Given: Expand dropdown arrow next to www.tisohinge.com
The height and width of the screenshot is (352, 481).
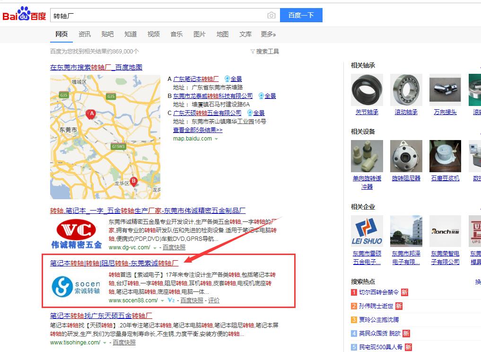Looking at the screenshot, I should click(104, 343).
